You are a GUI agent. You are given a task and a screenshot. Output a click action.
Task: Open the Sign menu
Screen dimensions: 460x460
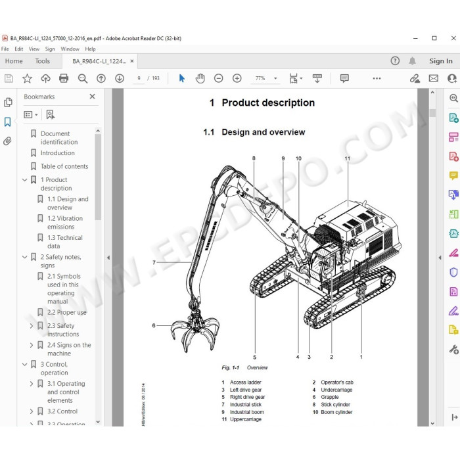[x=50, y=49]
